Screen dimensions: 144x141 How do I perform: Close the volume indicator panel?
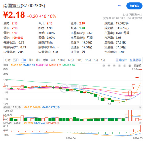[140, 107]
